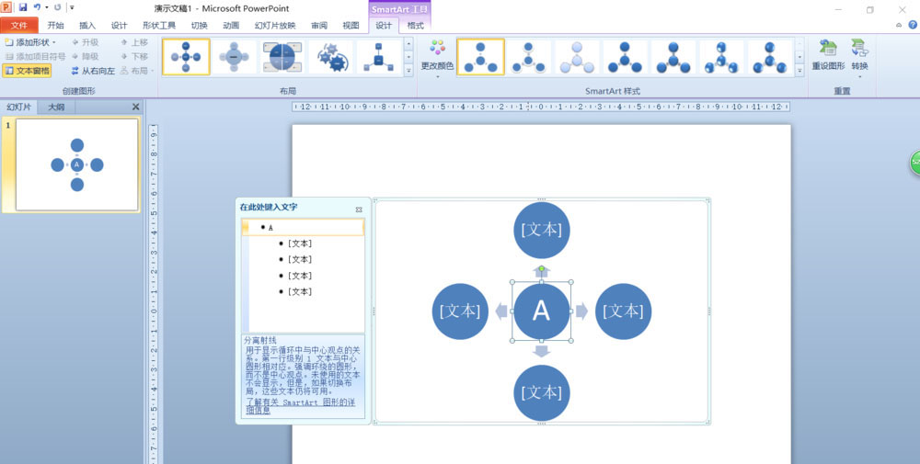Select slide 1 thumbnail in slides pane

tap(77, 164)
